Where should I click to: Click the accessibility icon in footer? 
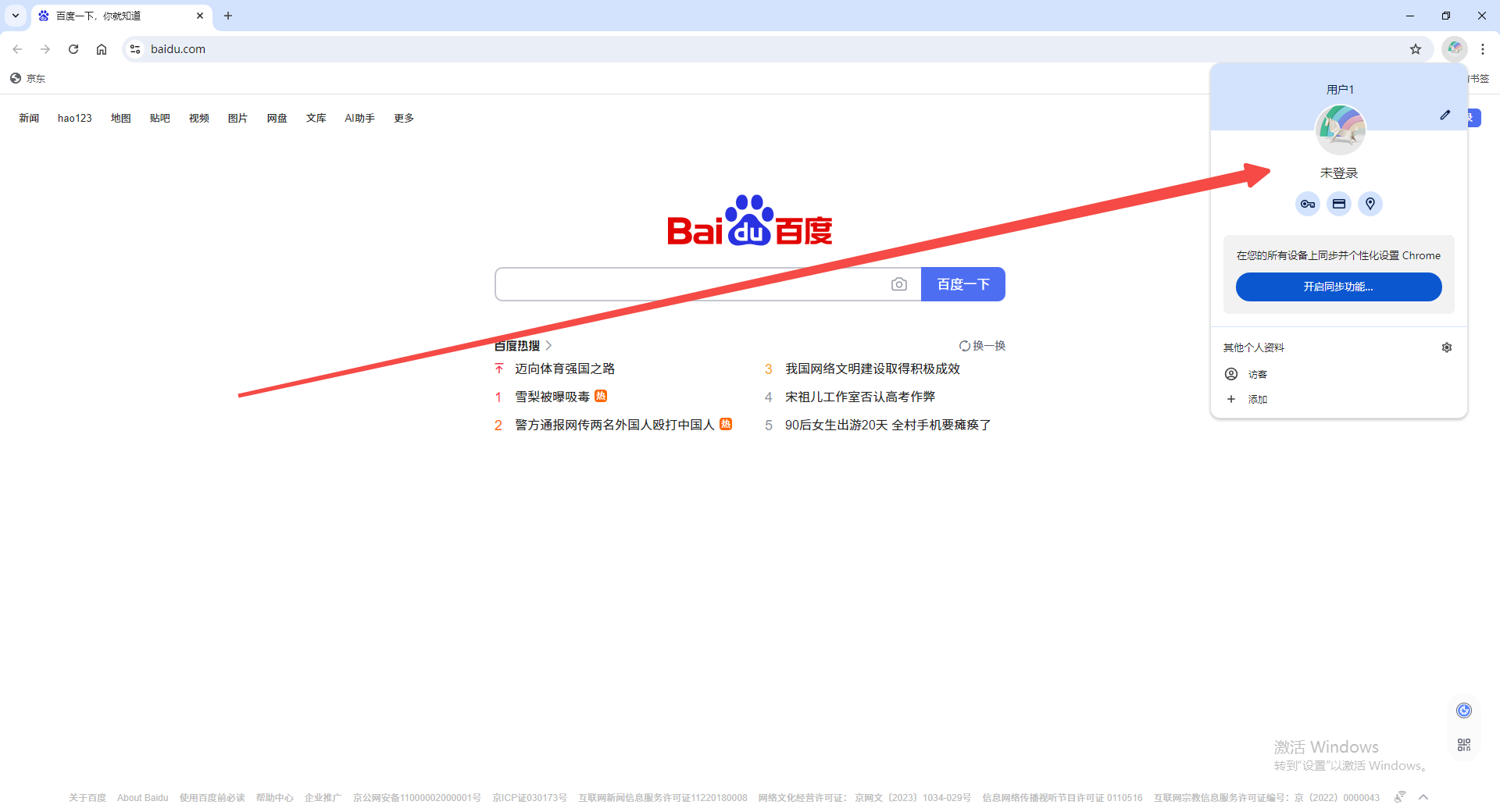[x=1400, y=796]
